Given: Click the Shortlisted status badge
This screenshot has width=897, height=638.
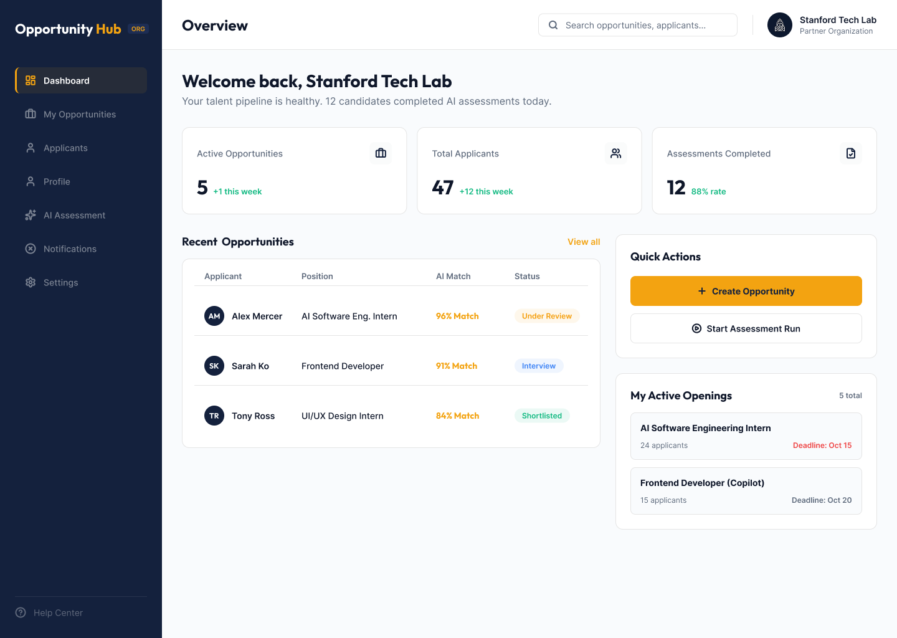Looking at the screenshot, I should point(542,416).
